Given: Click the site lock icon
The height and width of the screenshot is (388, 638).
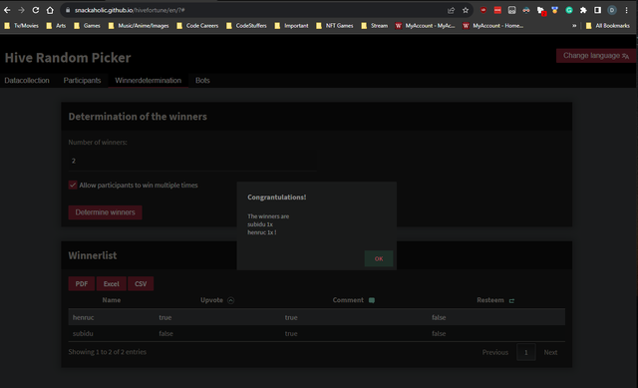Looking at the screenshot, I should pyautogui.click(x=68, y=10).
